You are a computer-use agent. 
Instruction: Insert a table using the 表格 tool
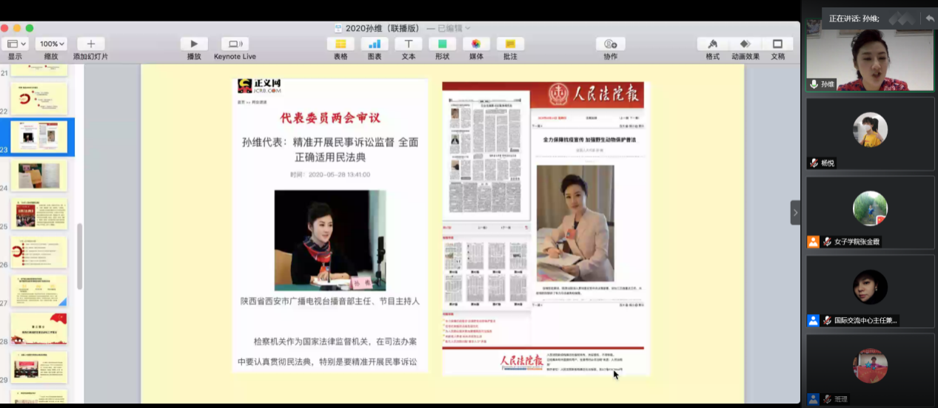341,44
